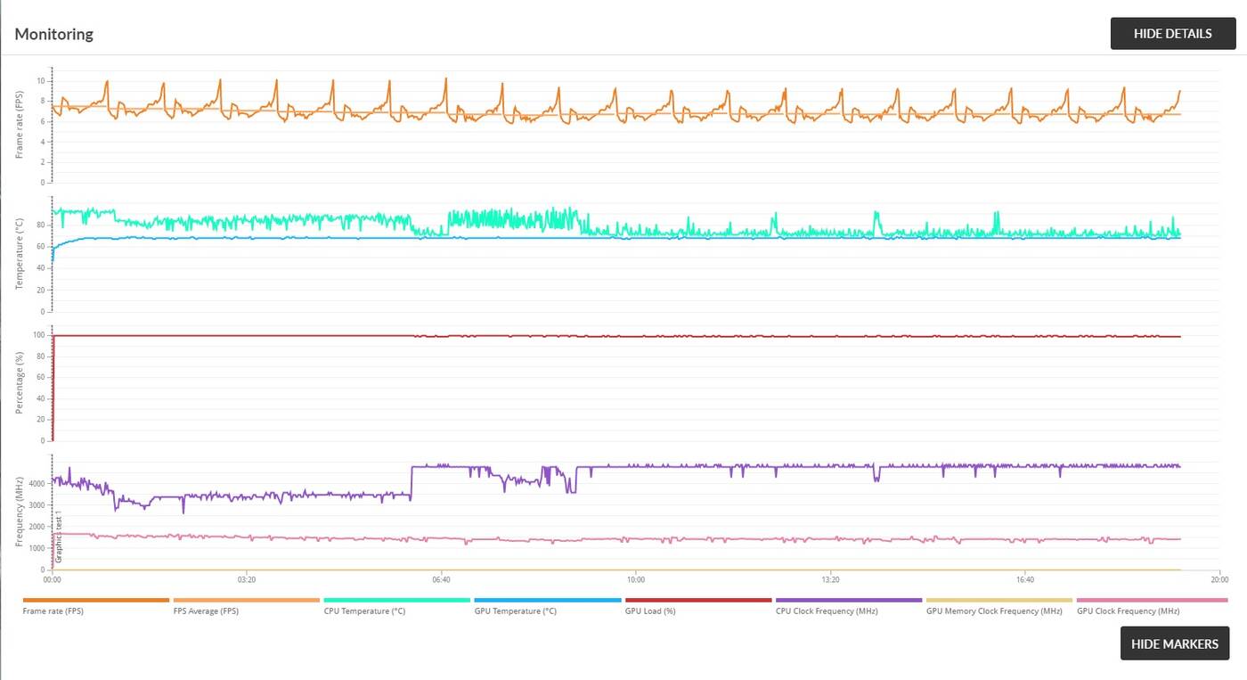
Task: Select the 10:00 time axis label
Action: pos(635,580)
